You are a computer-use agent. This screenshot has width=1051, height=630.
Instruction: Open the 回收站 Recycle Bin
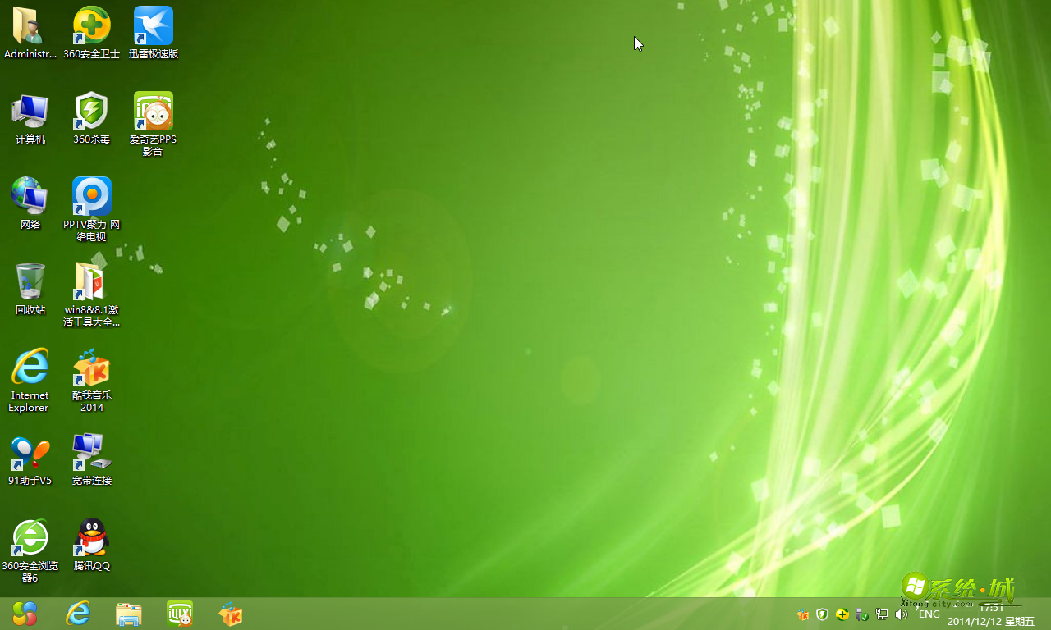pyautogui.click(x=30, y=285)
